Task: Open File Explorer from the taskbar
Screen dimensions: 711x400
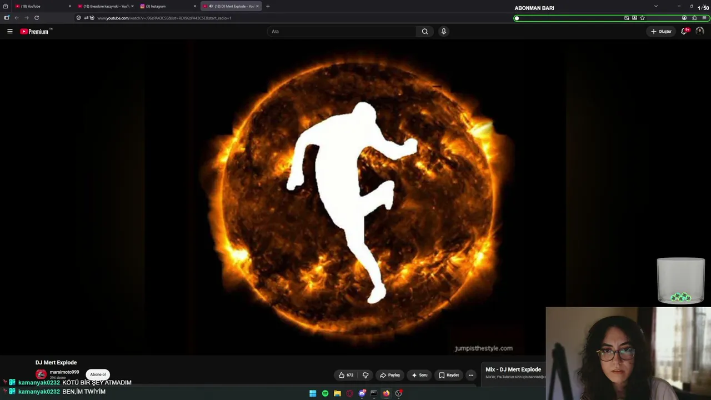Action: click(x=337, y=393)
